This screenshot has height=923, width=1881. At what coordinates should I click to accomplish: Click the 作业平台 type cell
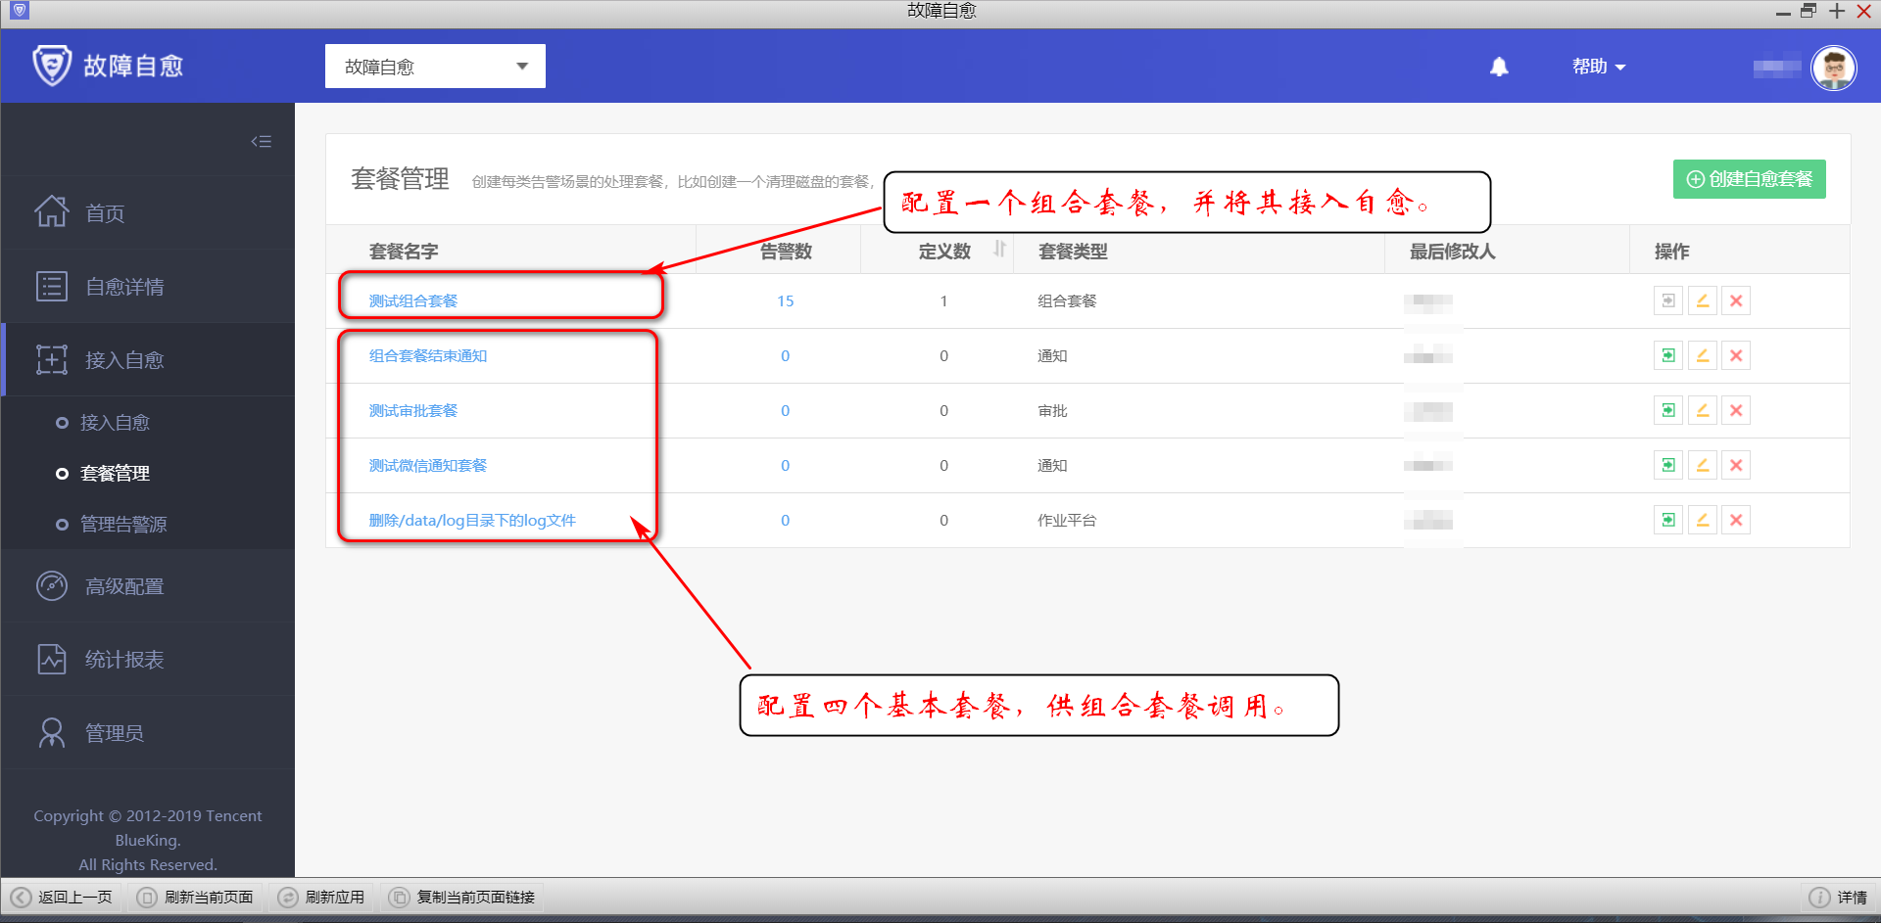click(x=1067, y=520)
